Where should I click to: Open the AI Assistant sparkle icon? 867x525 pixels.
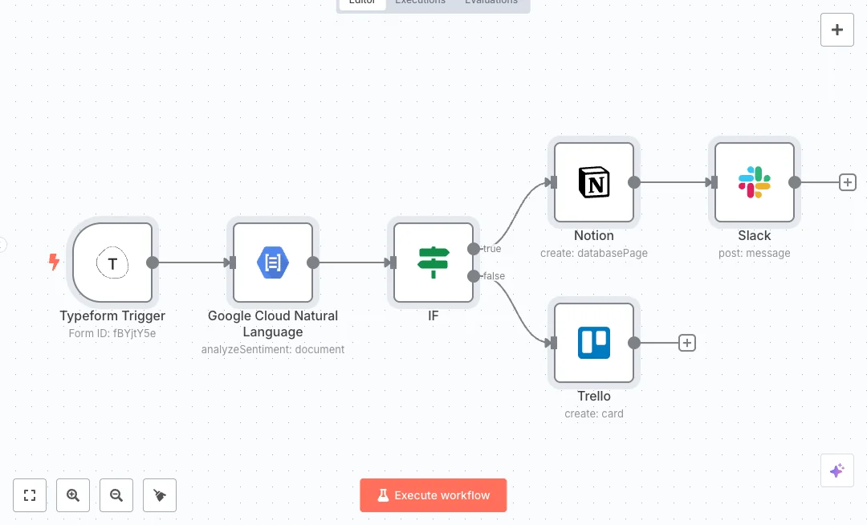(837, 470)
